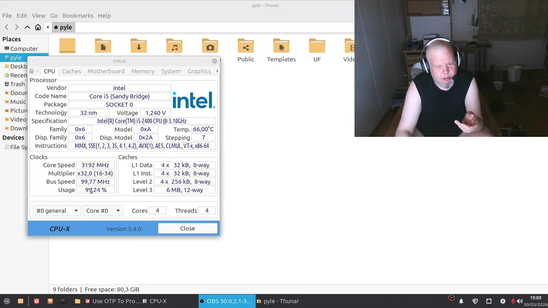The height and width of the screenshot is (308, 548).
Task: Open the 'Core #0' dropdown
Action: [103, 210]
